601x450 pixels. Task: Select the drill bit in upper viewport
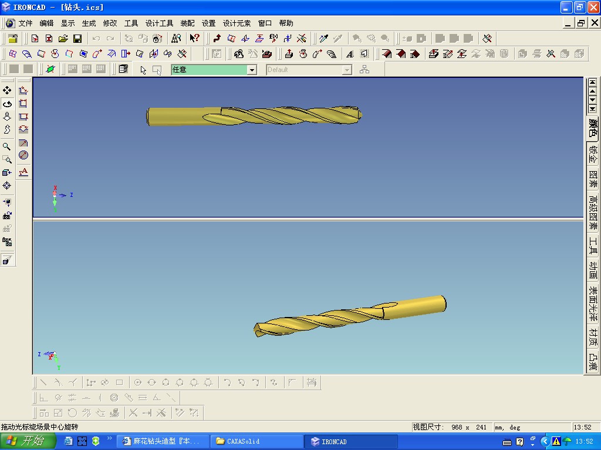coord(254,116)
